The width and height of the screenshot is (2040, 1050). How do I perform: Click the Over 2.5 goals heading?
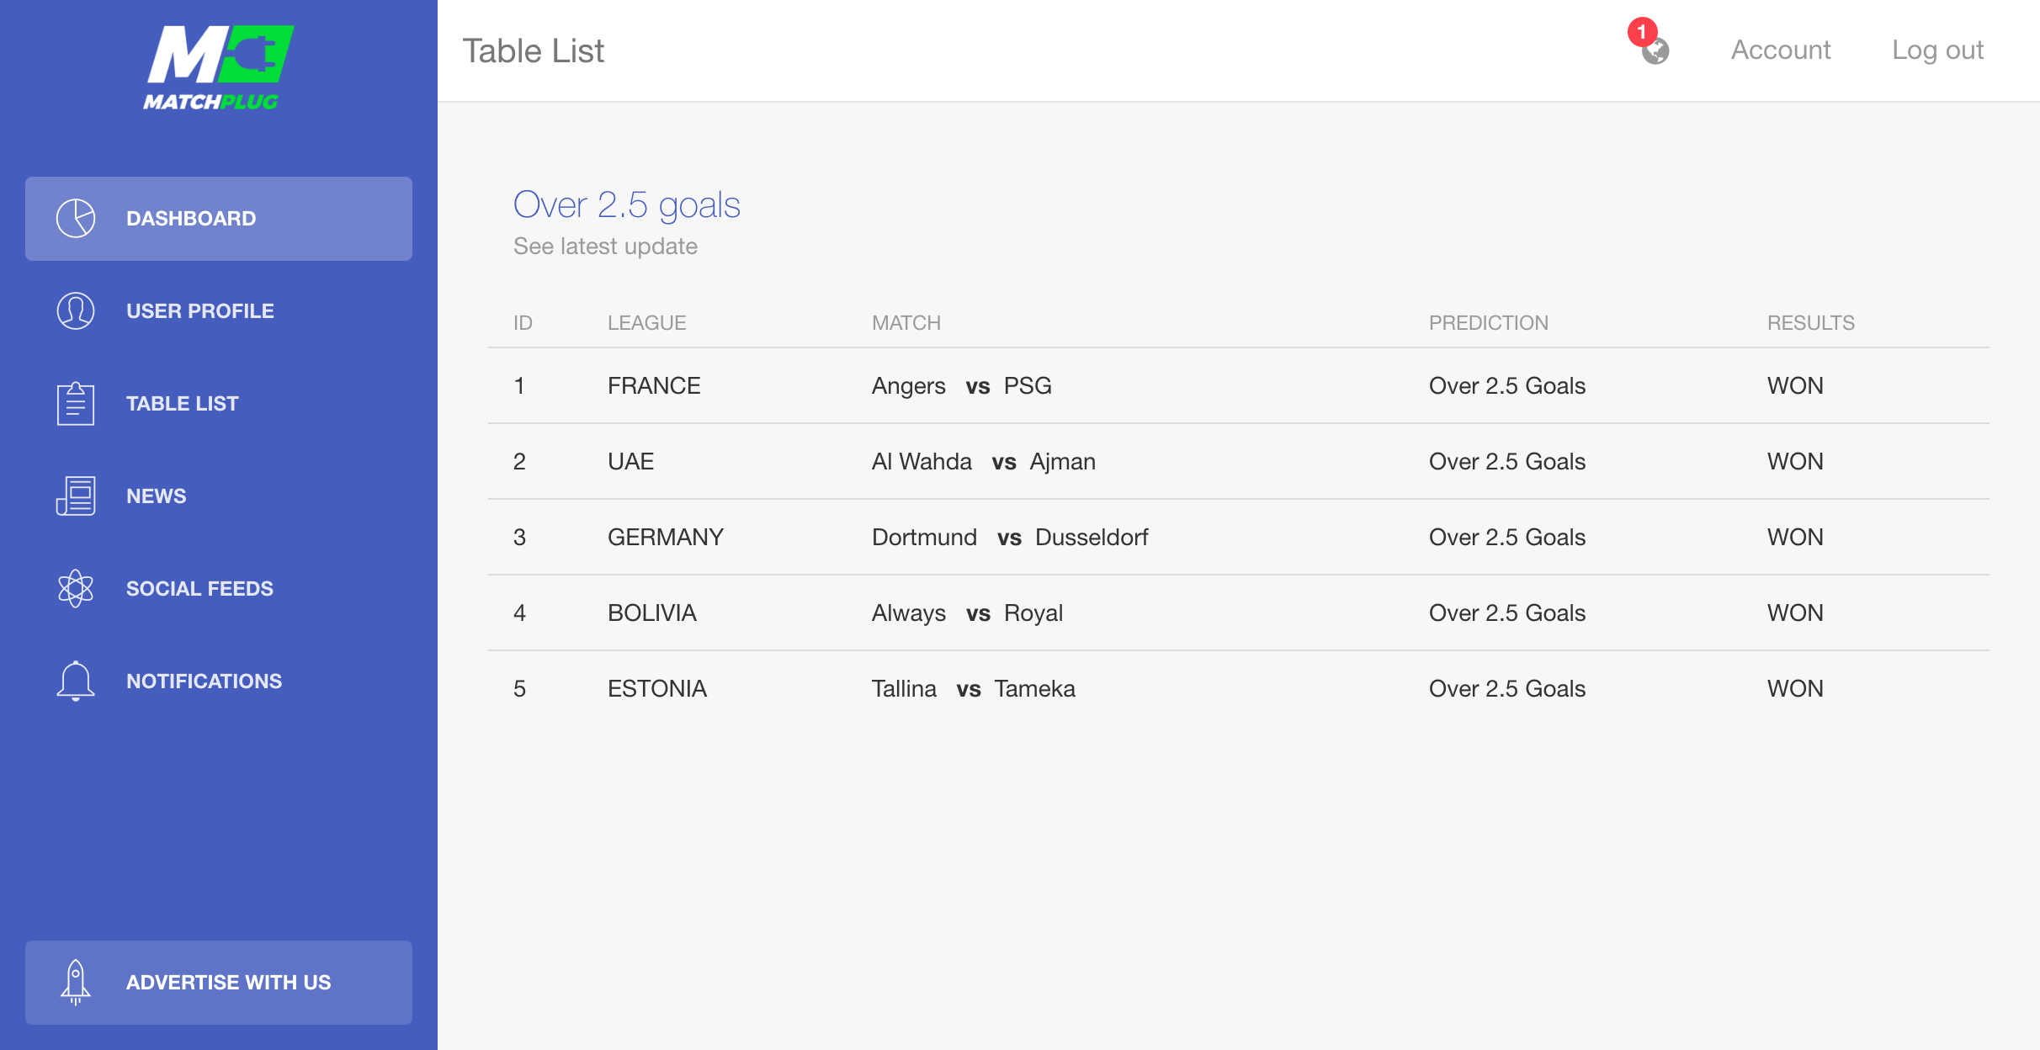pyautogui.click(x=627, y=205)
